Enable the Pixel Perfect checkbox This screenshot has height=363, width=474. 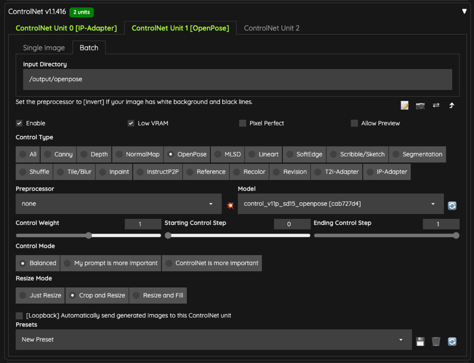click(242, 123)
